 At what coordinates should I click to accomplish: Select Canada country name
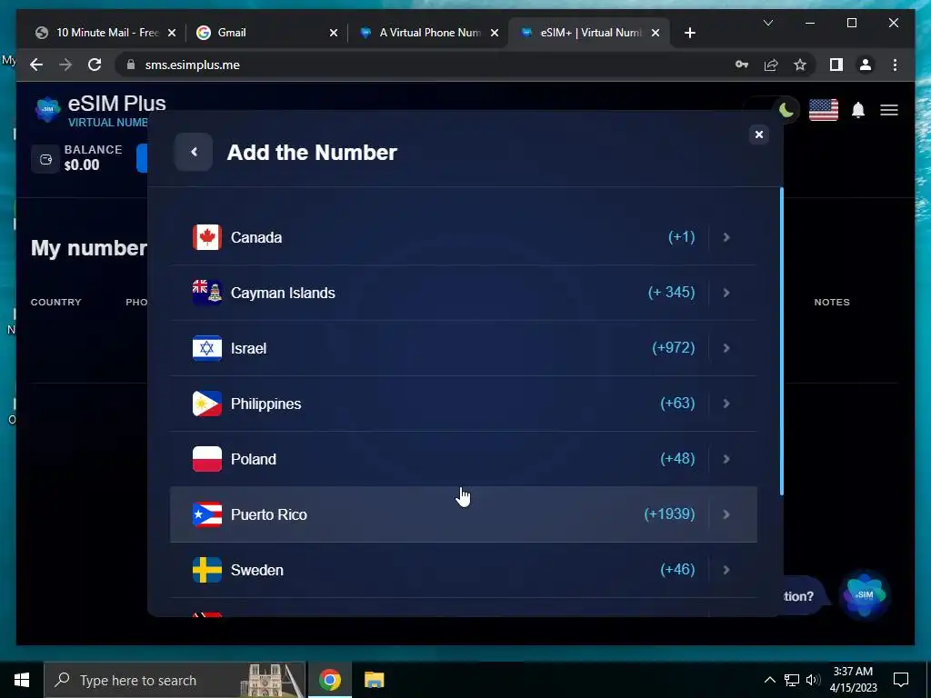256,237
